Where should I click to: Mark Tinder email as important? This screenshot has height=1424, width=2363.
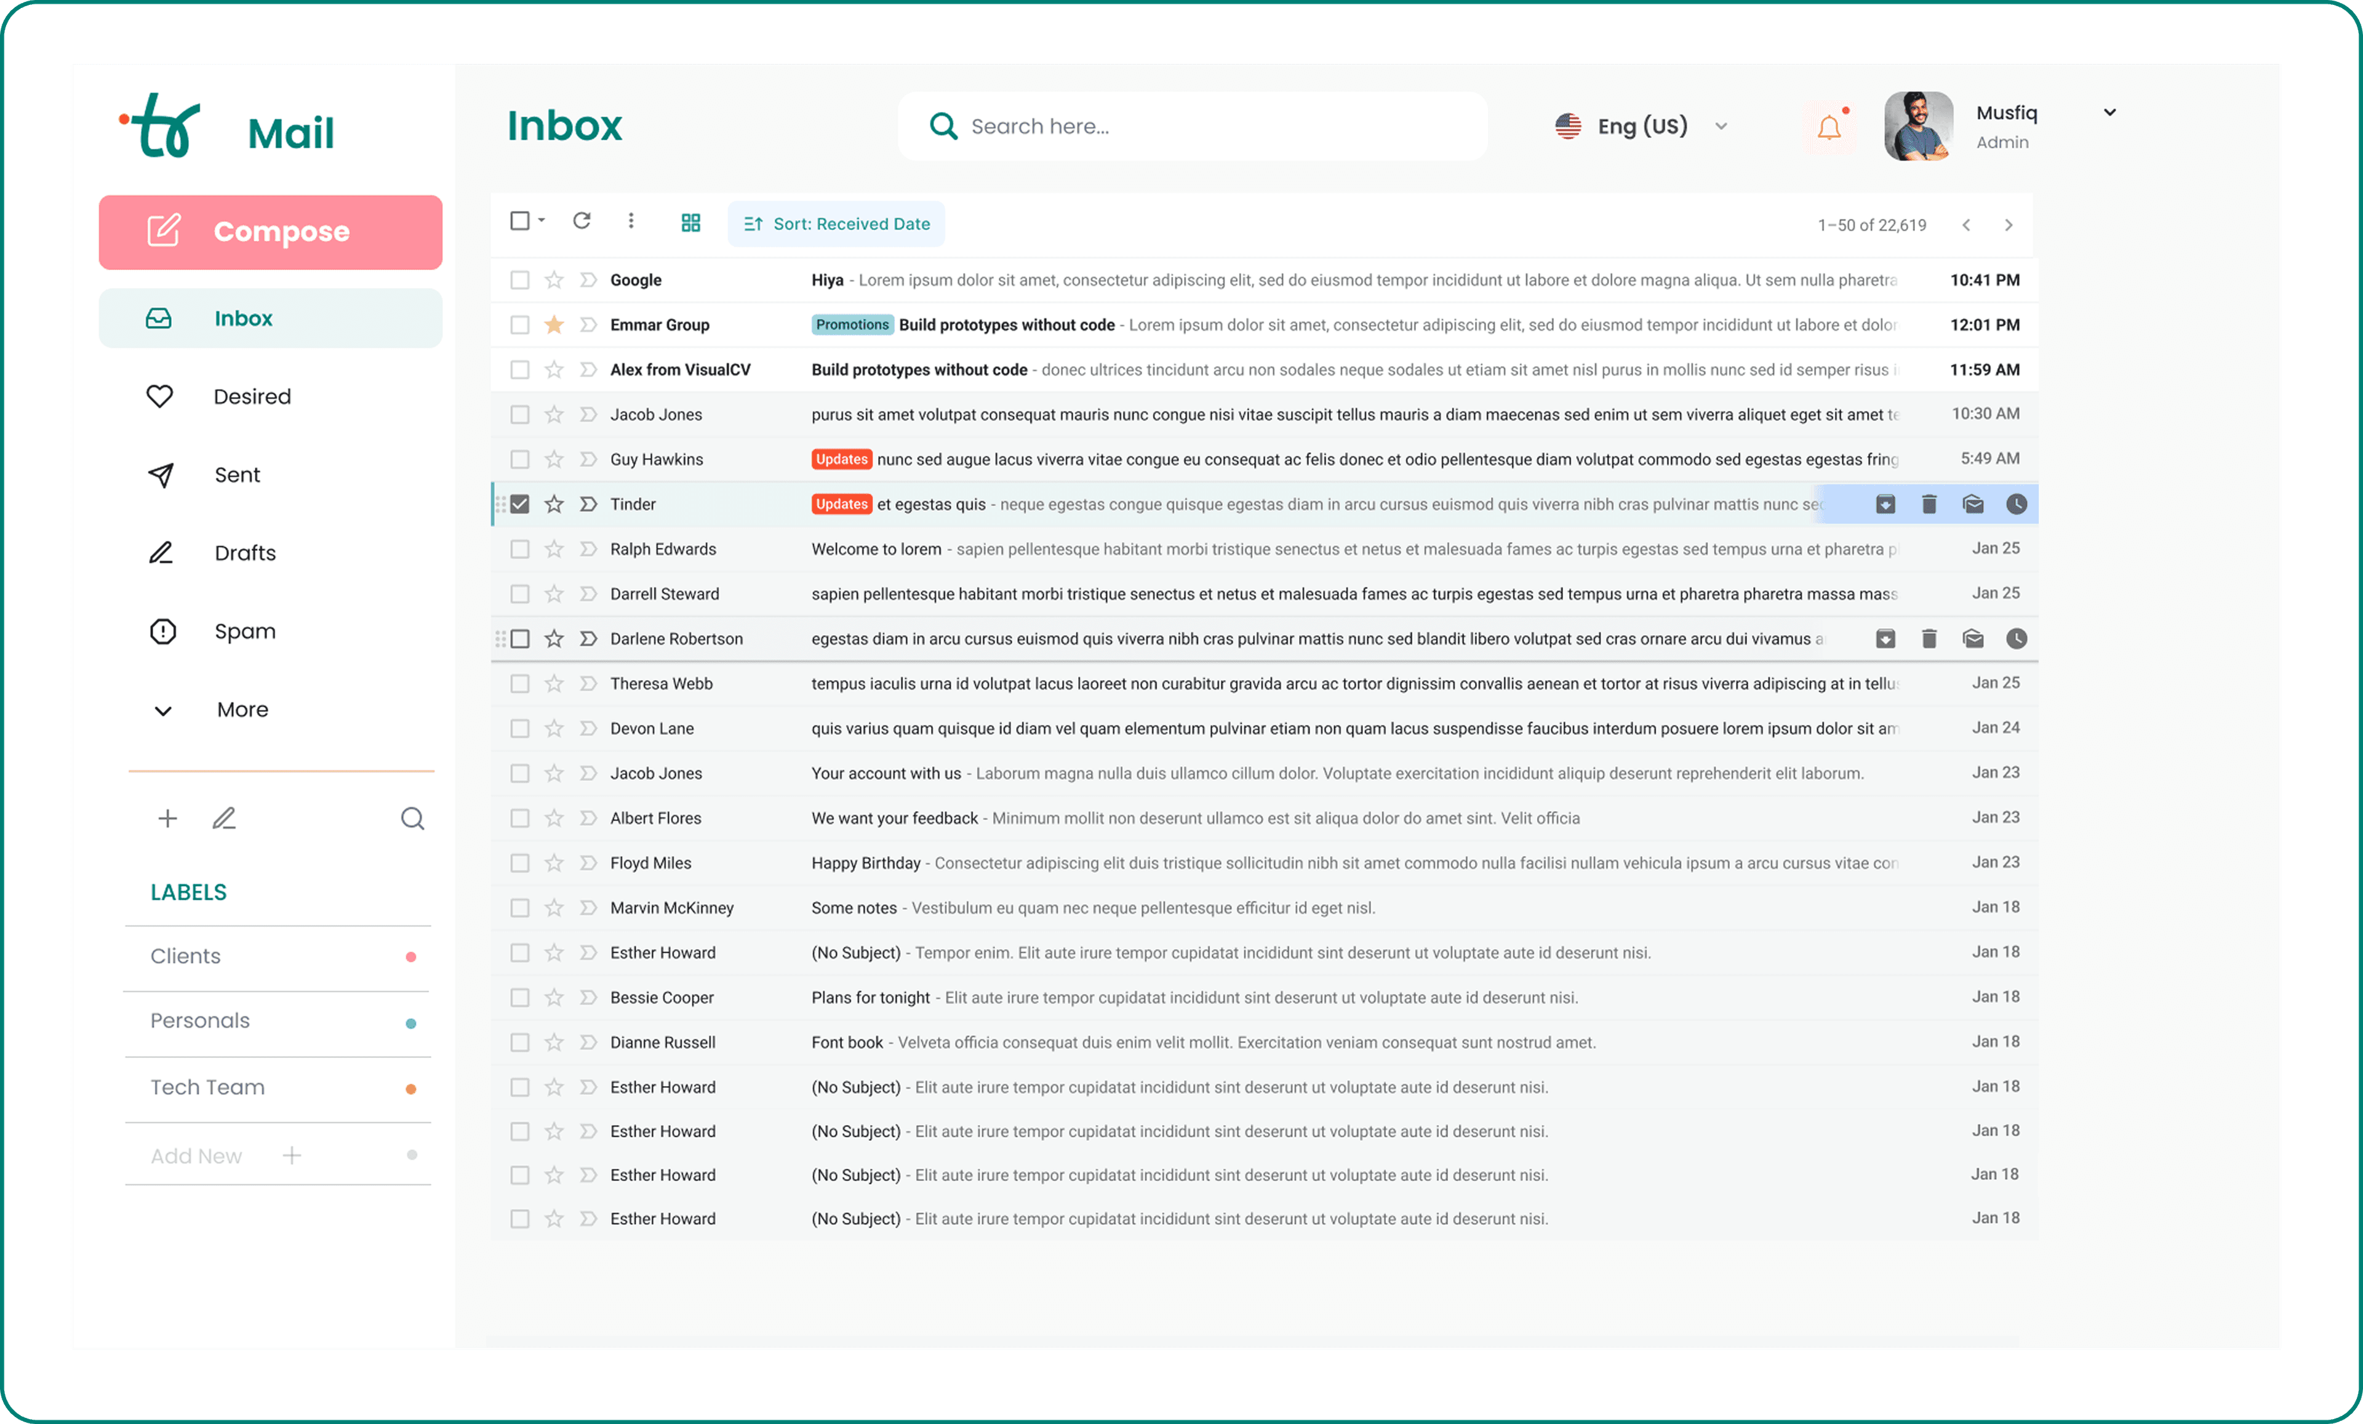[x=589, y=505]
